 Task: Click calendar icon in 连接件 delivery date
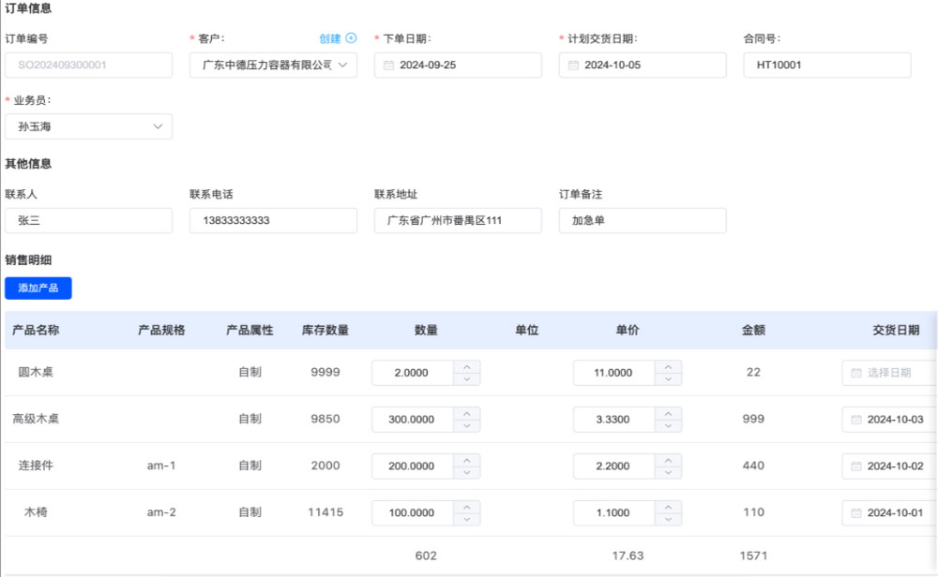pos(855,466)
